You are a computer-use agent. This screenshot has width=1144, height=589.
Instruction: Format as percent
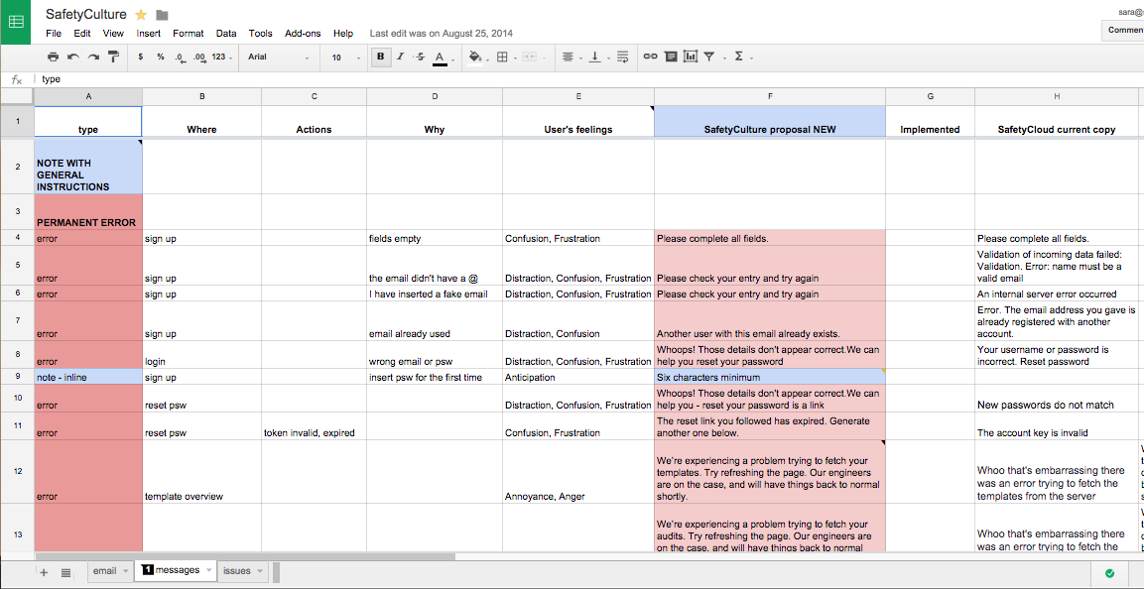pos(161,57)
